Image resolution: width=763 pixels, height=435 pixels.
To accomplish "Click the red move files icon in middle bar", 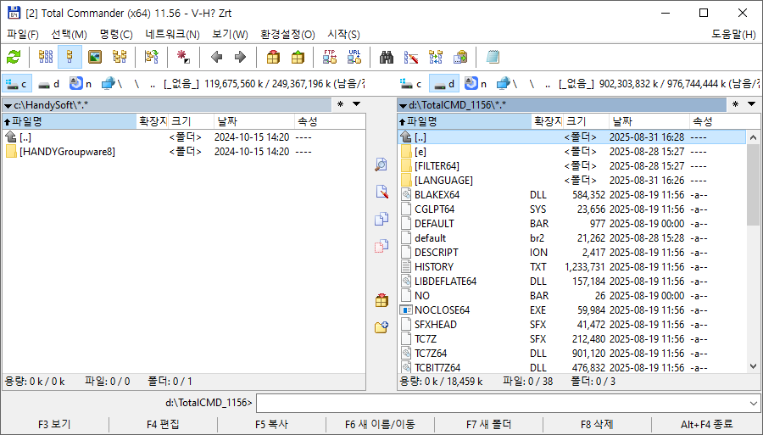I will tap(381, 246).
